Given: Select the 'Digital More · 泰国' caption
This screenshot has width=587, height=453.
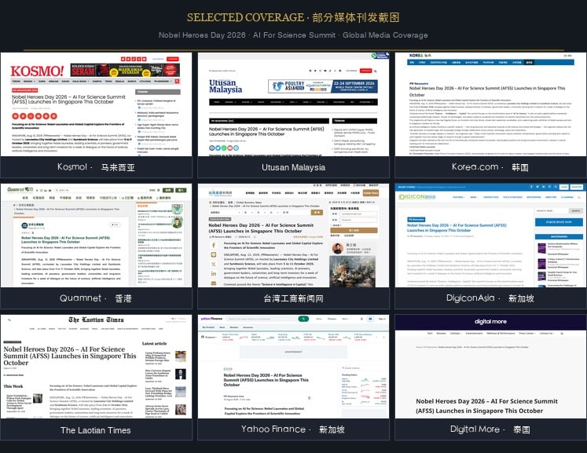Looking at the screenshot, I should (x=490, y=429).
